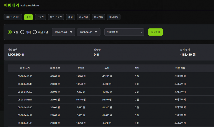Click the bet time 06-08 04:47:59
Image resolution: width=214 pixels, height=127 pixels.
tap(25, 92)
